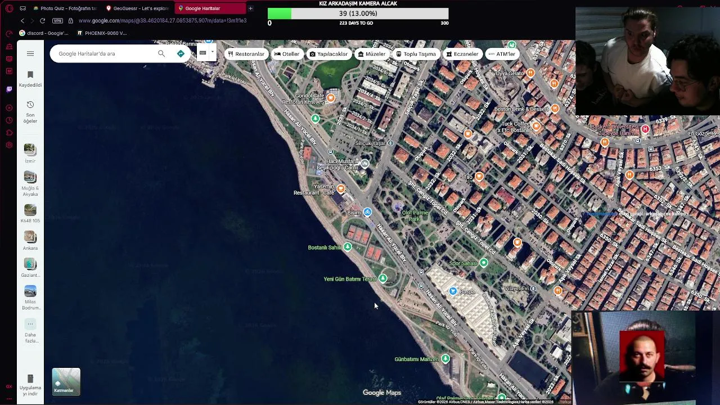Open the Opera tab islands workspace icon
This screenshot has width=720, height=405.
[22, 8]
